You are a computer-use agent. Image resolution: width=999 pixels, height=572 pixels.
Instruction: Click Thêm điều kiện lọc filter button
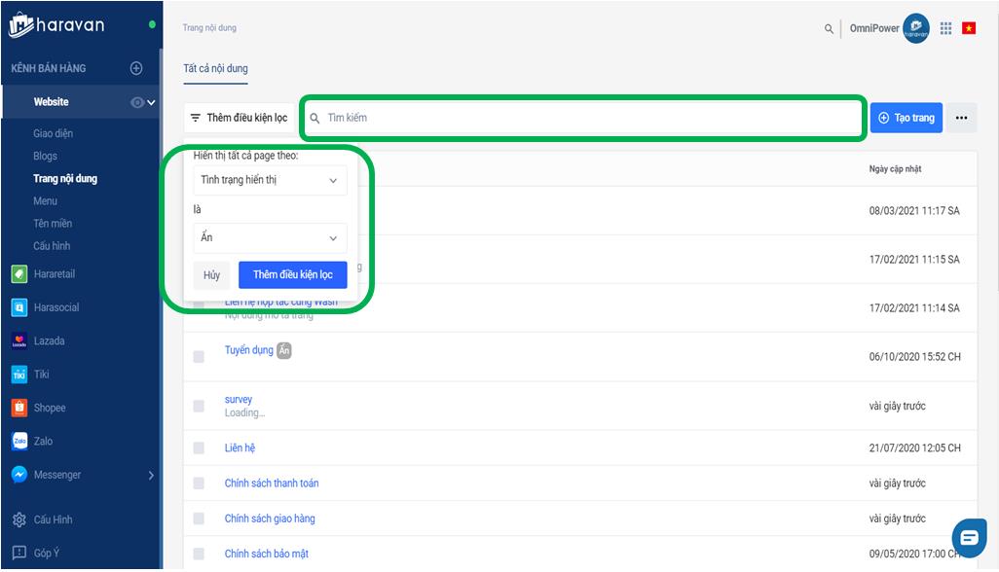[x=240, y=118]
